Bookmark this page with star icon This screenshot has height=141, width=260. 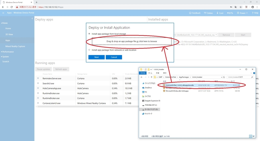click(241, 7)
